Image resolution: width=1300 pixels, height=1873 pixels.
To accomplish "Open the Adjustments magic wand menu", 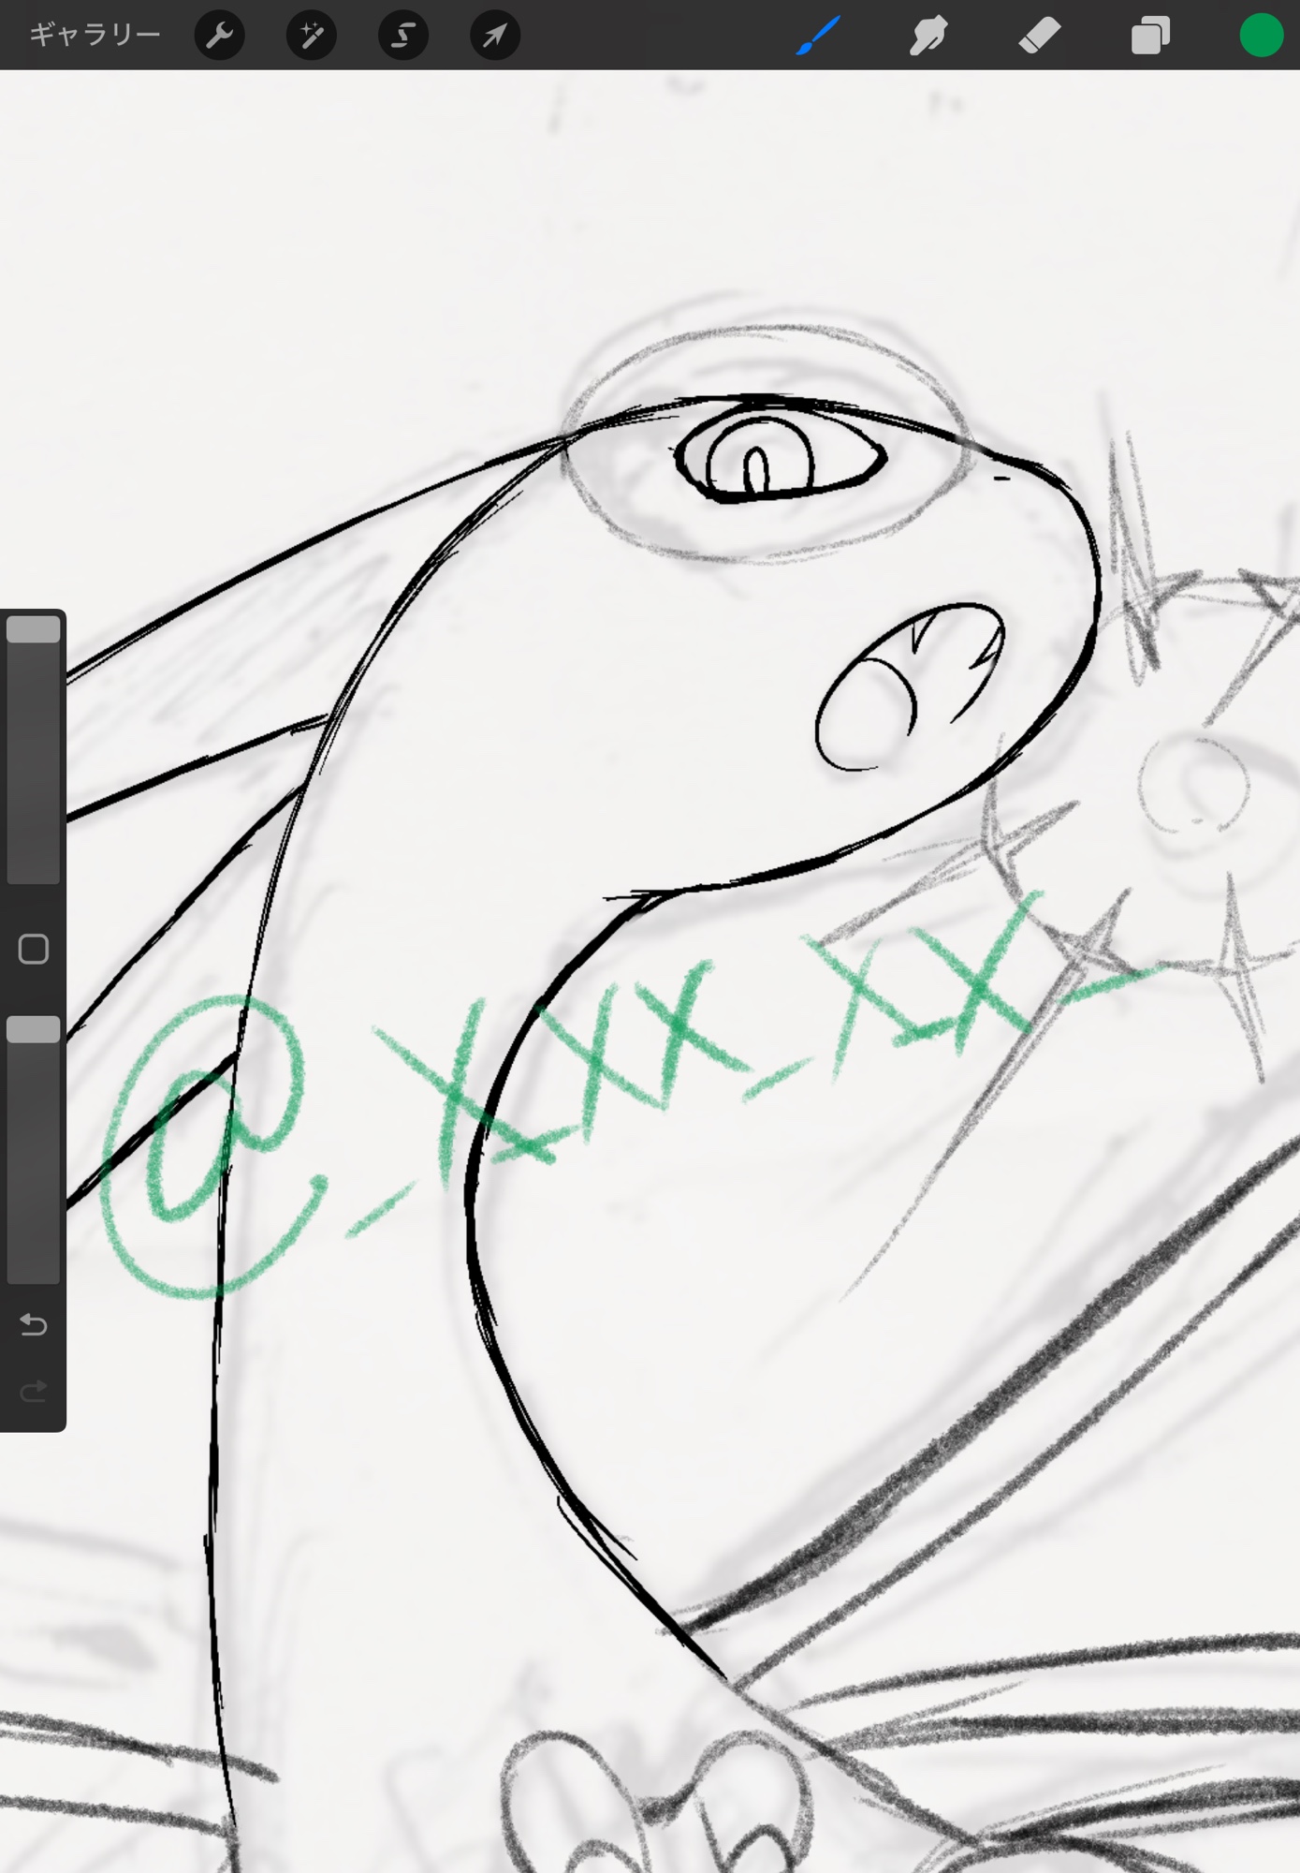I will point(311,36).
